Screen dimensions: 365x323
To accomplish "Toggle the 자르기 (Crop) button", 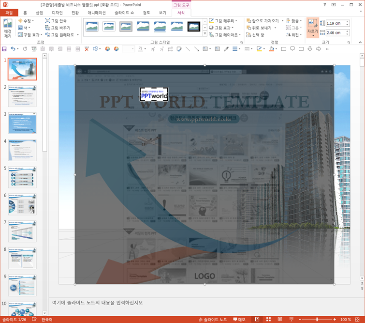I will tap(313, 28).
